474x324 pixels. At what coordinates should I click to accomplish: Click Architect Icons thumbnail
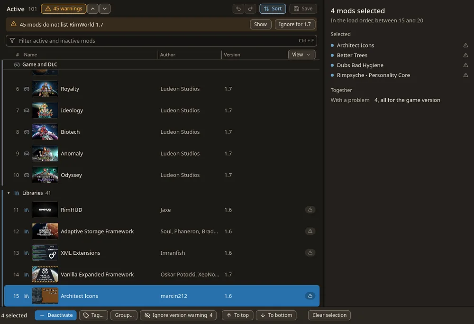coord(45,296)
